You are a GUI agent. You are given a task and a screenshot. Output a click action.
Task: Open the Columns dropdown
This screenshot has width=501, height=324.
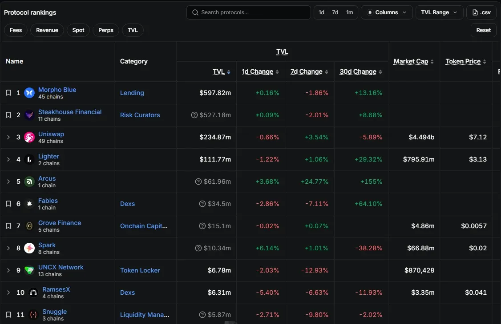[x=387, y=12]
